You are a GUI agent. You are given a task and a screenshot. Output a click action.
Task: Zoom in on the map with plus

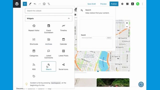point(127,23)
